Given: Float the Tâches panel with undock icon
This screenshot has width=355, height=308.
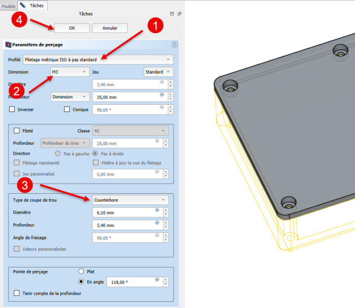Looking at the screenshot, I should pos(179,14).
